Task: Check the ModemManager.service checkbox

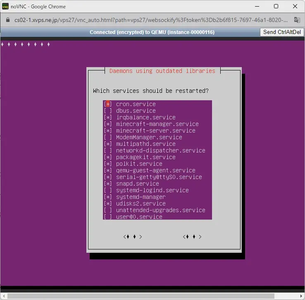Action: [x=108, y=137]
